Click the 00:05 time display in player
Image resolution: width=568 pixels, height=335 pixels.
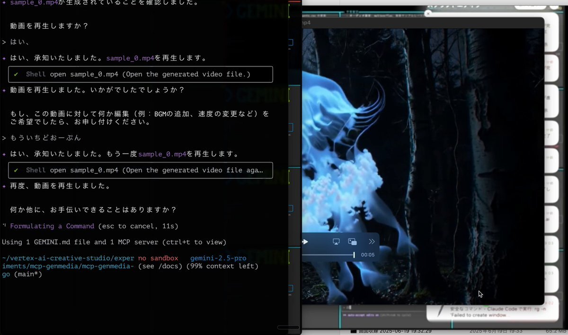[368, 255]
